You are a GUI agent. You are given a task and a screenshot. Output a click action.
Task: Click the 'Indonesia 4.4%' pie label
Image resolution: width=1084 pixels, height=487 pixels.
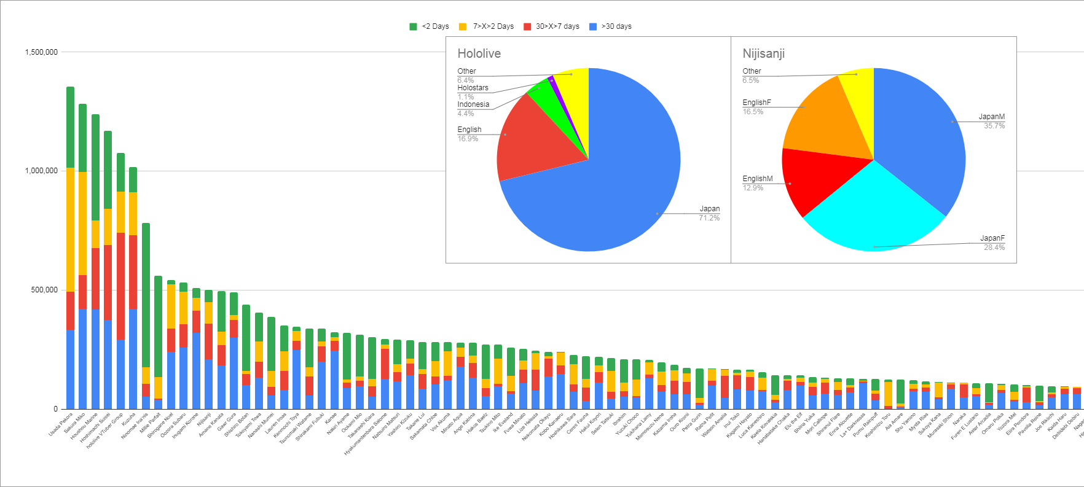point(473,109)
